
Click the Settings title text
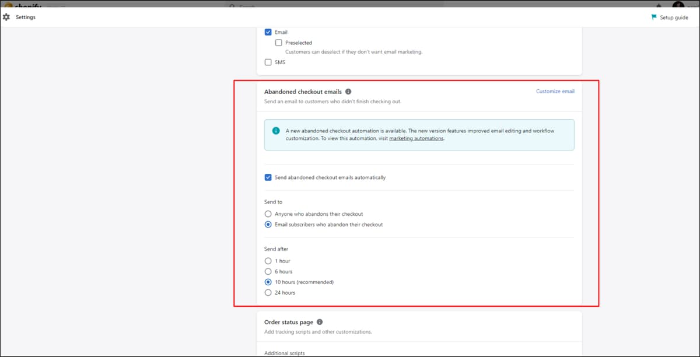point(26,17)
